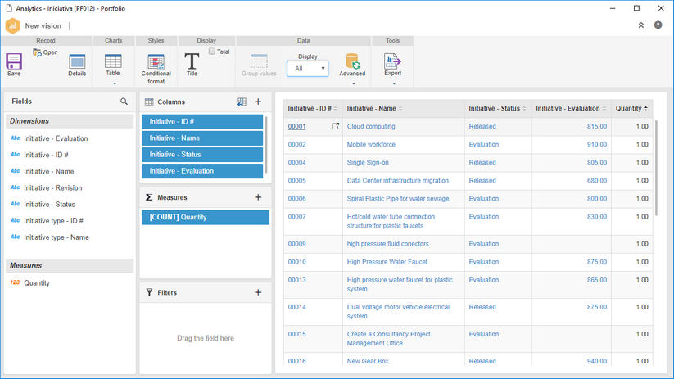Select Initiative - ID # column chip
The image size is (674, 379).
[202, 122]
